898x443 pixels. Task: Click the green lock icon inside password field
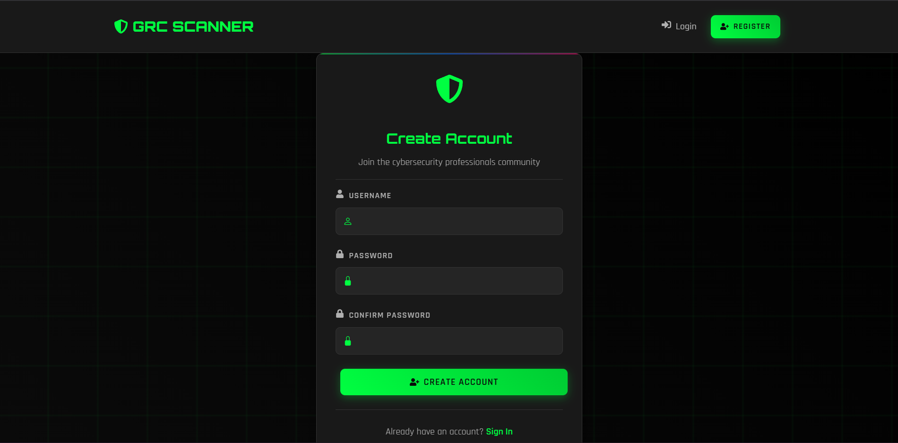(x=348, y=281)
